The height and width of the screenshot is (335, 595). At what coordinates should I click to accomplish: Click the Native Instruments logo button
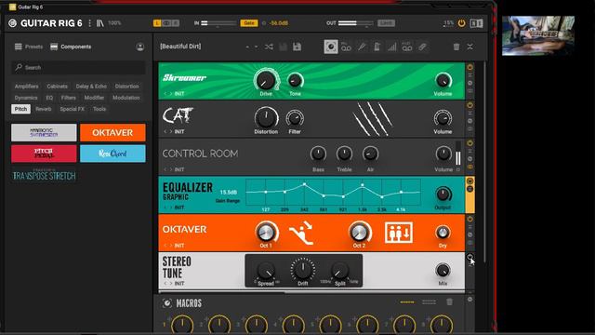point(477,23)
